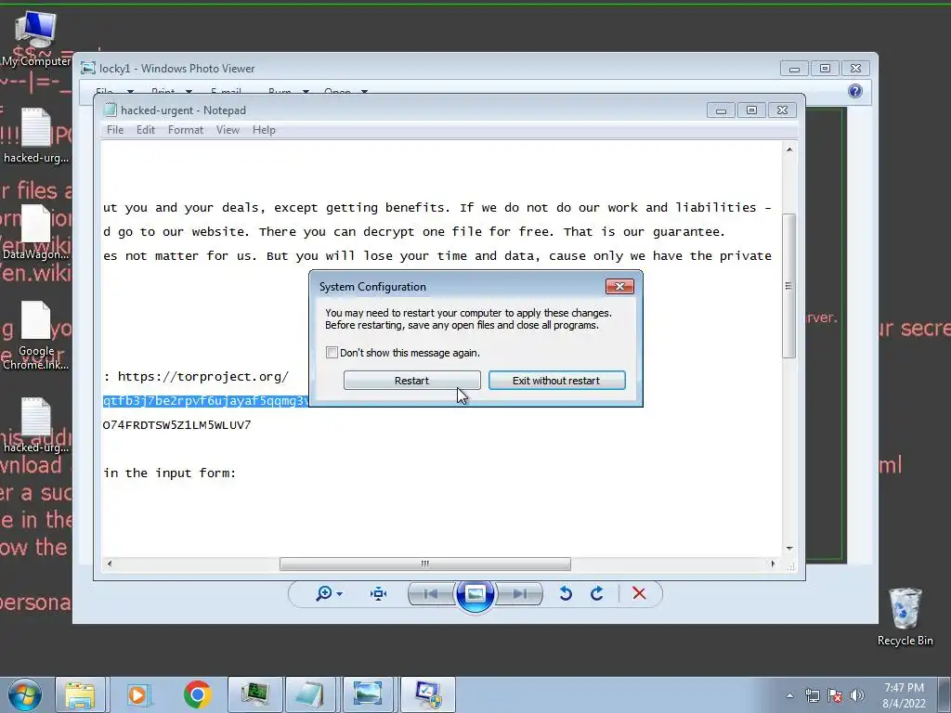
Task: Maximize the Notepad window
Action: (x=751, y=110)
